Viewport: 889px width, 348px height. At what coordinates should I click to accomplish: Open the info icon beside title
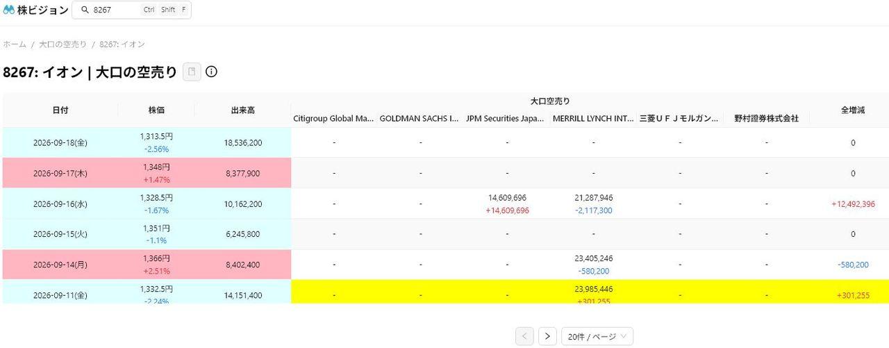(212, 72)
